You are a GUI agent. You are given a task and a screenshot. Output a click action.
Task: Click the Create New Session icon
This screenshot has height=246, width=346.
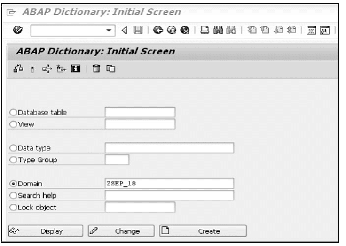pyautogui.click(x=311, y=30)
